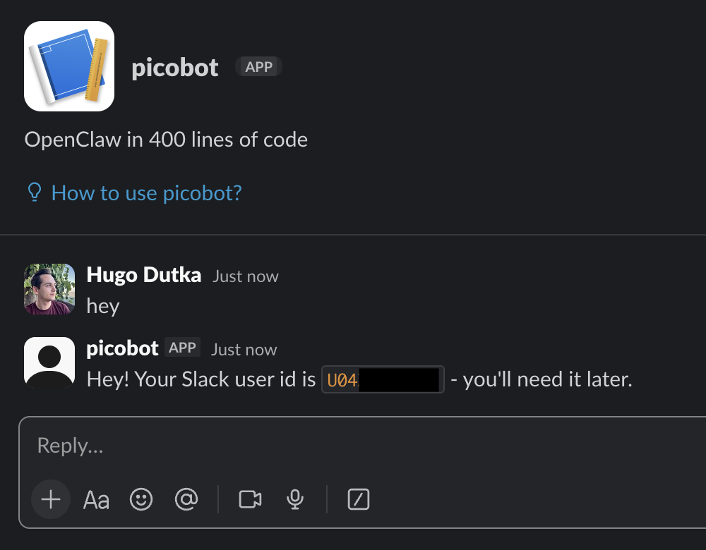
Task: Toggle the Aa formatting bar visibility
Action: point(95,499)
